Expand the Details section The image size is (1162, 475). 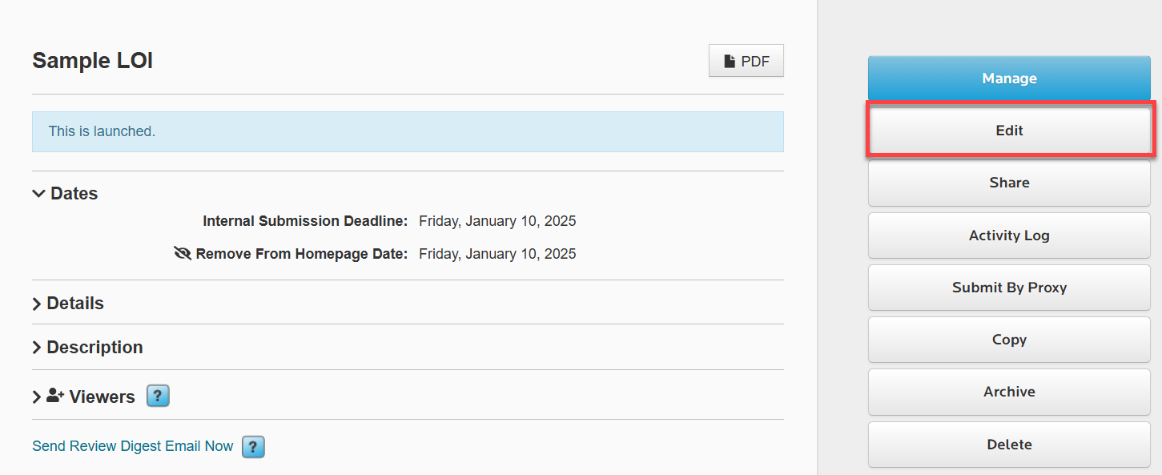click(36, 303)
